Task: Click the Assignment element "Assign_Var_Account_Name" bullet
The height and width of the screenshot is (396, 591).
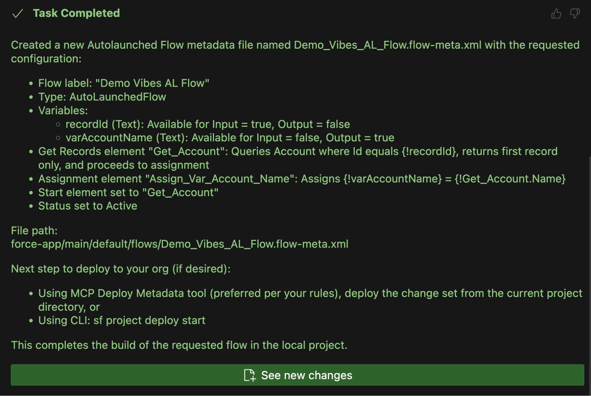Action: click(x=302, y=179)
